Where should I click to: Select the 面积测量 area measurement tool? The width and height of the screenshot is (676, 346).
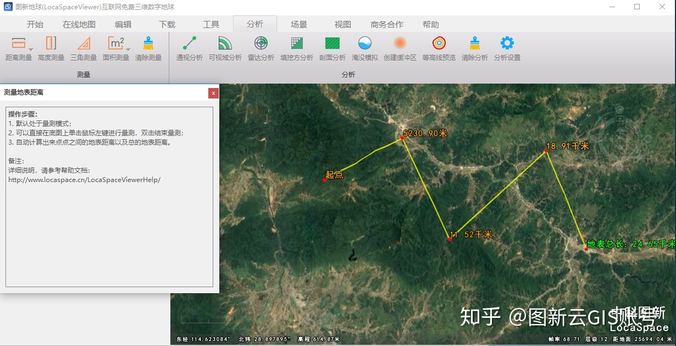[116, 48]
